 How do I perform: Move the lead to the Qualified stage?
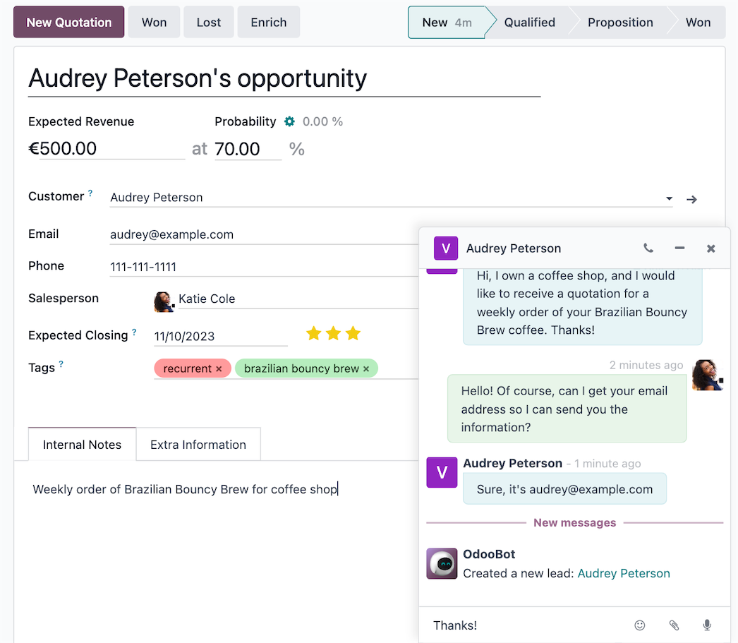click(x=529, y=22)
